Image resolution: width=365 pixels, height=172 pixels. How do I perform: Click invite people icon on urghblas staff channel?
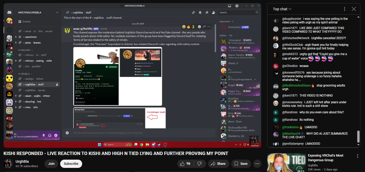(57, 84)
